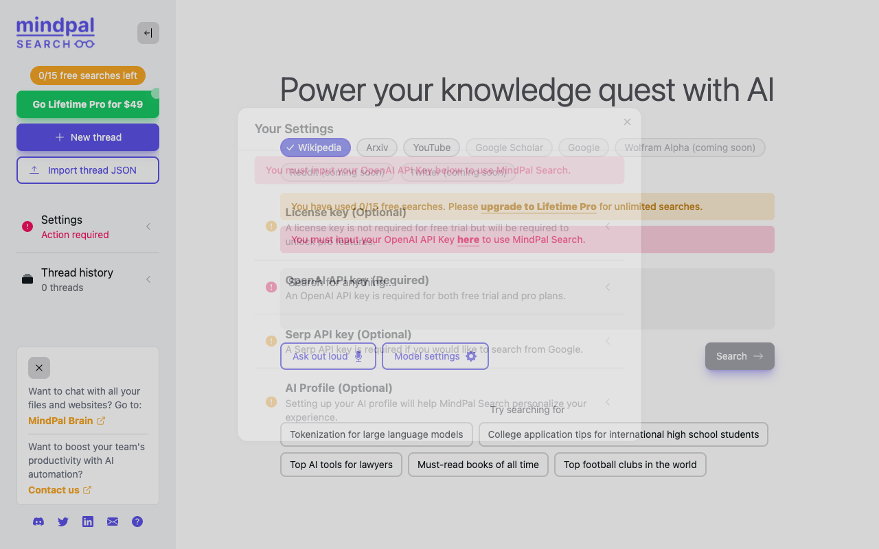The image size is (879, 549).
Task: Select College application tips suggestion
Action: [624, 434]
